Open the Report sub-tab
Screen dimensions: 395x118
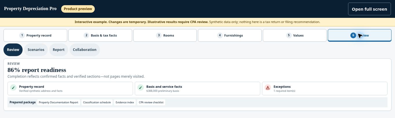[x=59, y=50]
